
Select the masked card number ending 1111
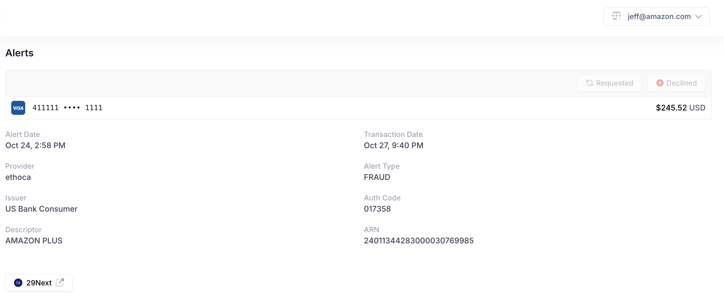tap(67, 108)
